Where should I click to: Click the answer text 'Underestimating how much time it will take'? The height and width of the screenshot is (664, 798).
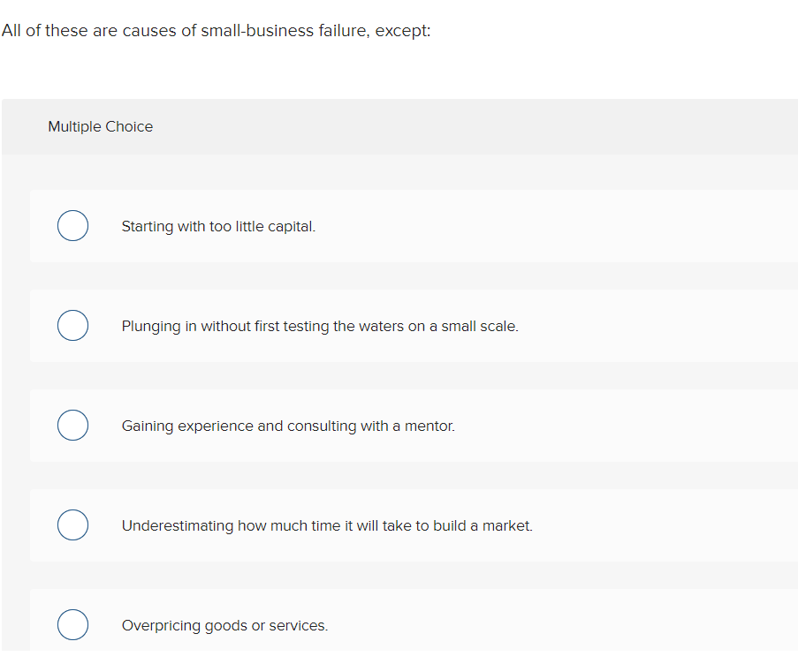(x=327, y=525)
